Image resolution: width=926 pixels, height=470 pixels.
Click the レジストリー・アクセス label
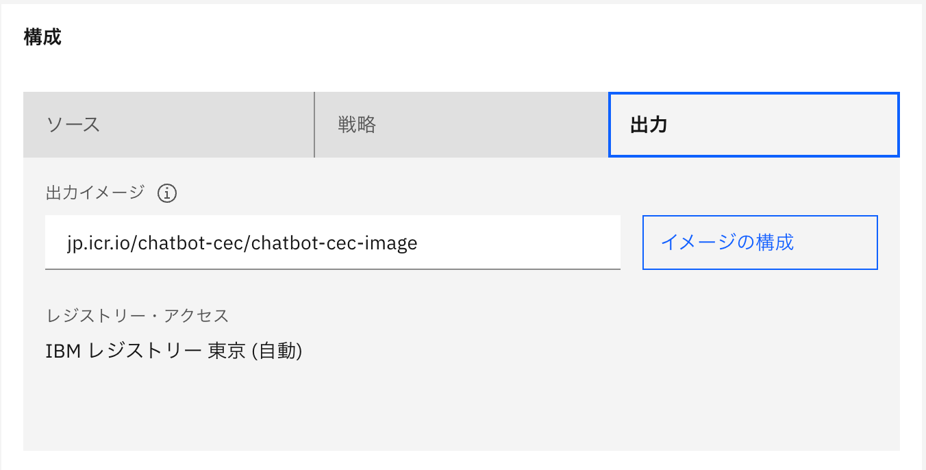pos(136,316)
